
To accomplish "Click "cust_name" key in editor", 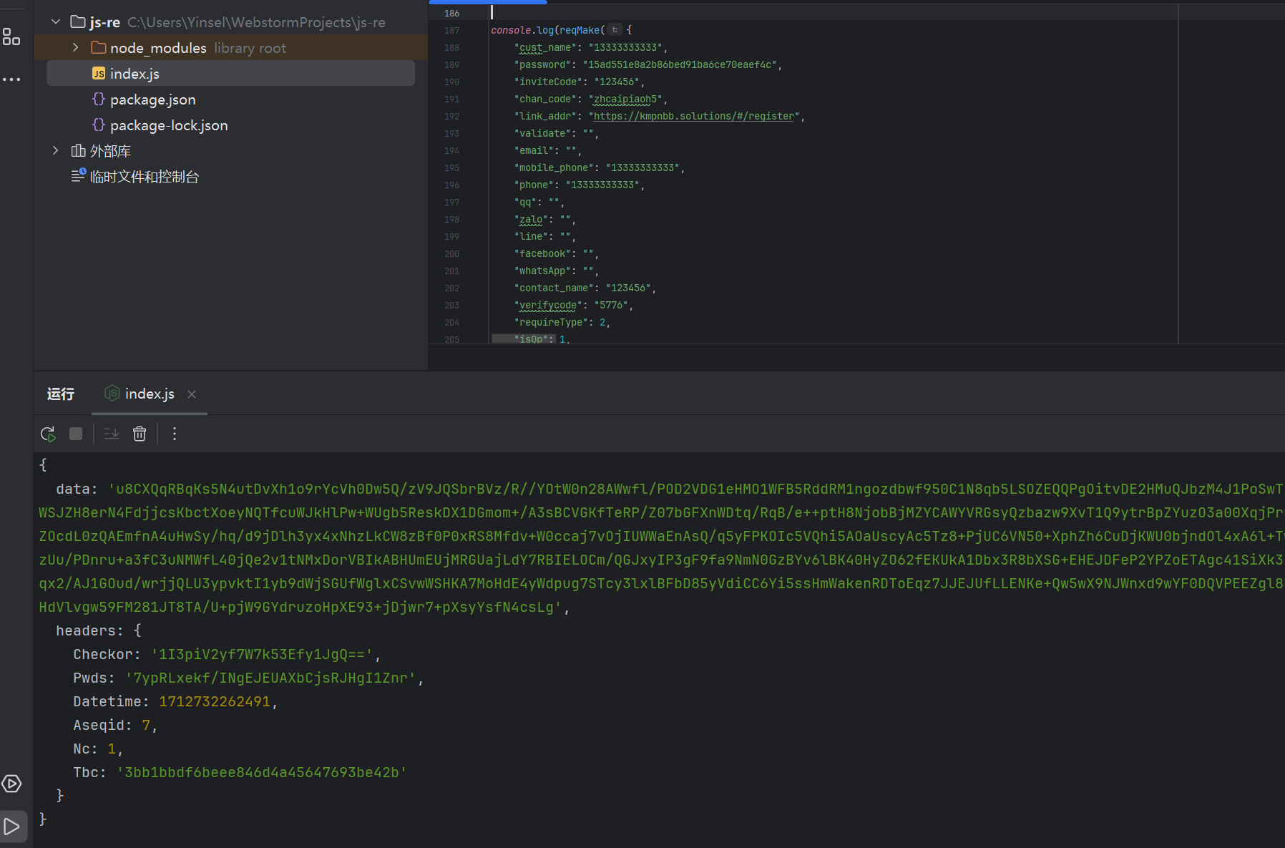I will coord(545,47).
